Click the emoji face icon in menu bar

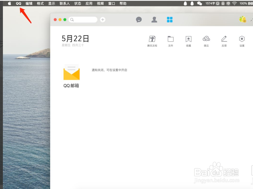[x=218, y=3]
